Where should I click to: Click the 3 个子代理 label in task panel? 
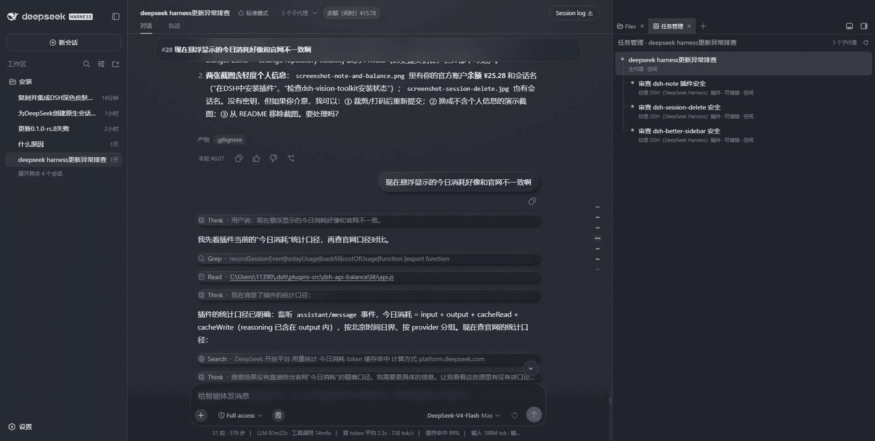click(x=844, y=42)
